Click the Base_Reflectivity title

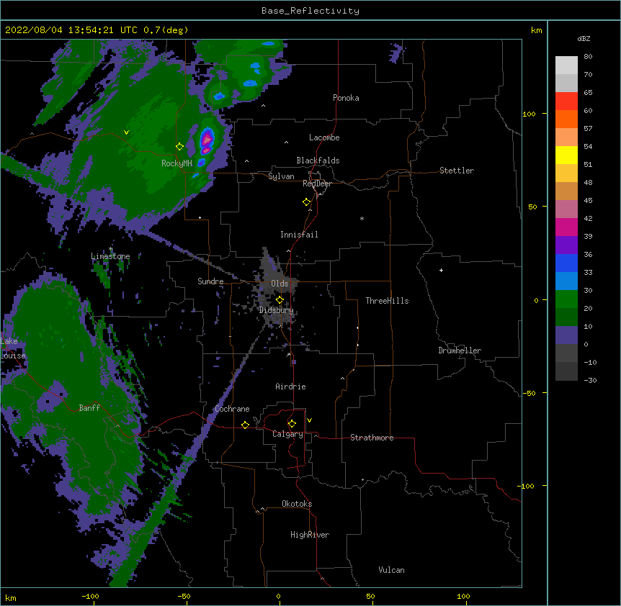[310, 11]
